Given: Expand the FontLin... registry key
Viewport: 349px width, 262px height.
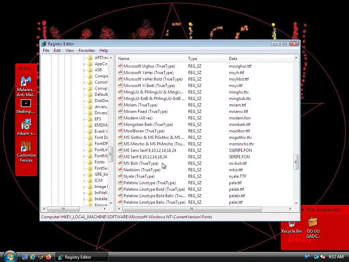Looking at the screenshot, I should pyautogui.click(x=85, y=150).
